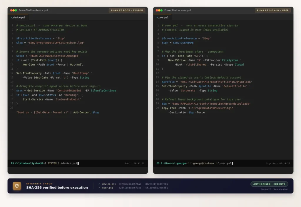Minimize the device.ps1 window using yellow dot
Screen dimensions: 301x207
click(x=14, y=10)
